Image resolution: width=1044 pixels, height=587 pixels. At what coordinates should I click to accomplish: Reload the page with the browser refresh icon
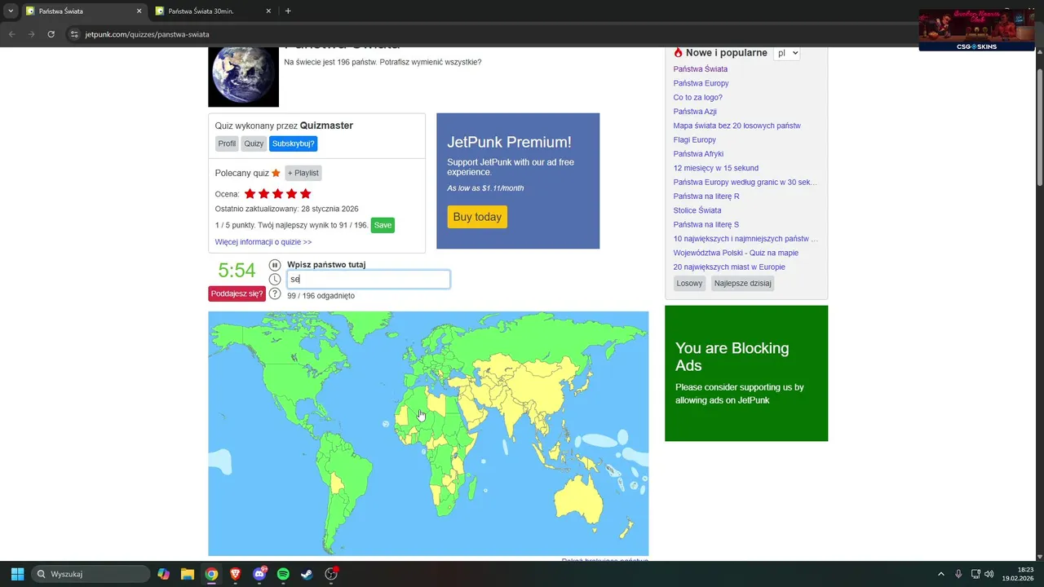[51, 34]
